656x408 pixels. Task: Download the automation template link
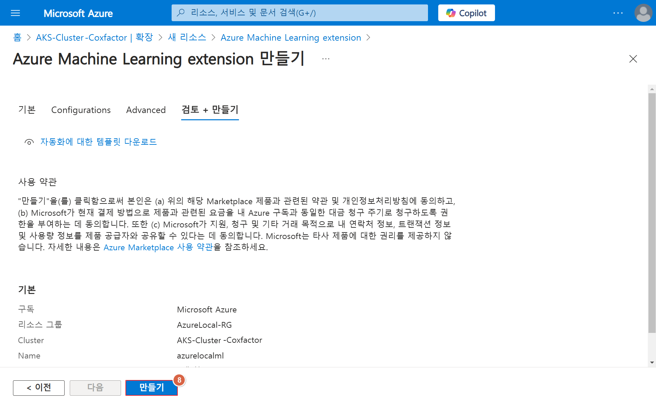[x=98, y=142]
